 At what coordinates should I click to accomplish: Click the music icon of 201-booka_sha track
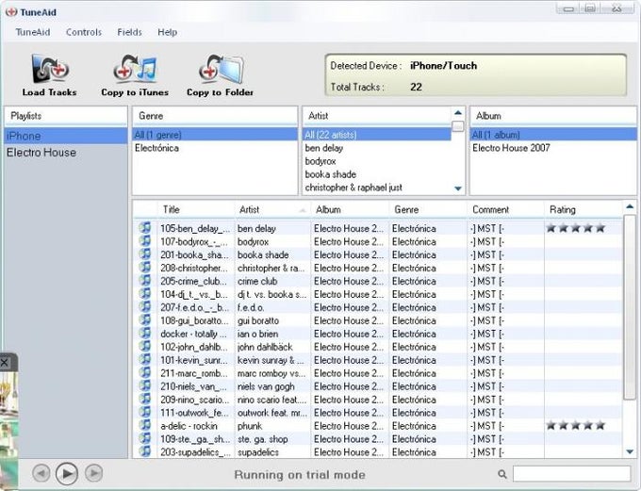(x=145, y=254)
